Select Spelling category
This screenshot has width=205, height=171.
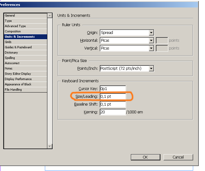pos(26,58)
